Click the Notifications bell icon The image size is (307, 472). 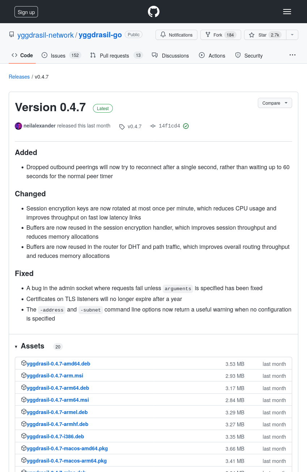click(x=163, y=34)
